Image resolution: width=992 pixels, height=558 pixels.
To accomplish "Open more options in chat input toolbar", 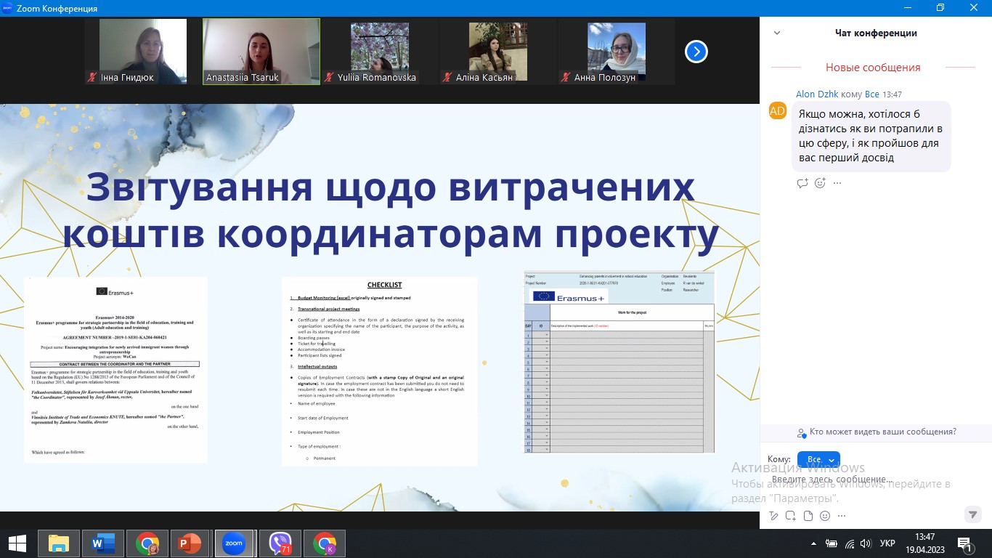I will click(x=842, y=516).
